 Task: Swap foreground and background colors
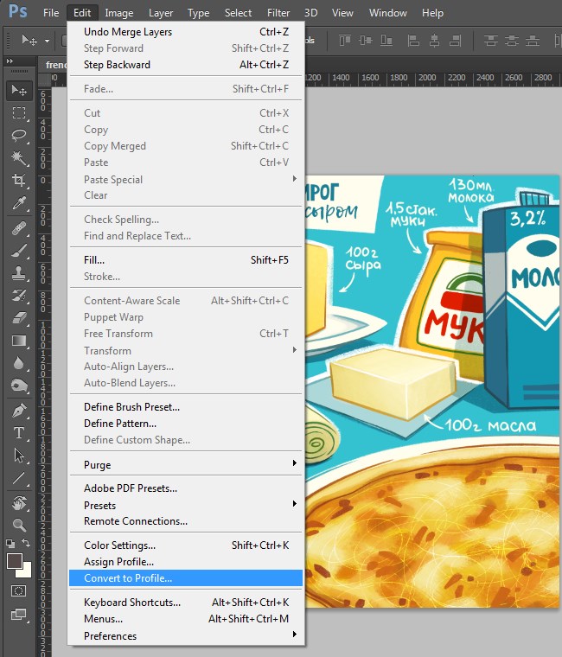pyautogui.click(x=27, y=543)
